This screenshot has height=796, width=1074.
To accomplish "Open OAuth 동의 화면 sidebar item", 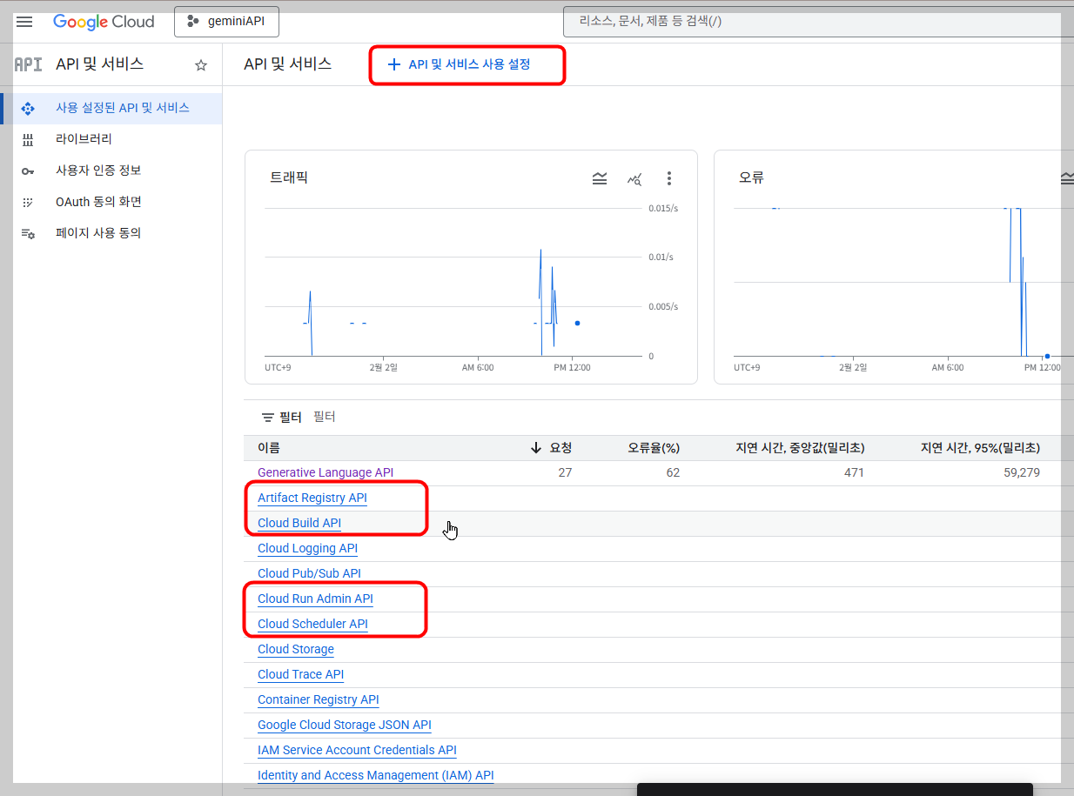I will pyautogui.click(x=111, y=202).
